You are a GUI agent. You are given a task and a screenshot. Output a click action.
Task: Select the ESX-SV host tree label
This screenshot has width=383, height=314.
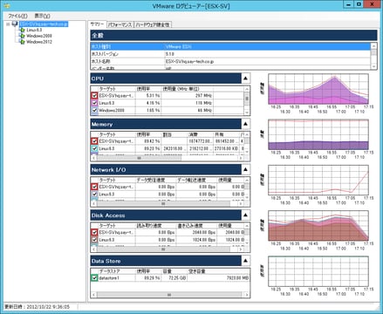(x=44, y=24)
